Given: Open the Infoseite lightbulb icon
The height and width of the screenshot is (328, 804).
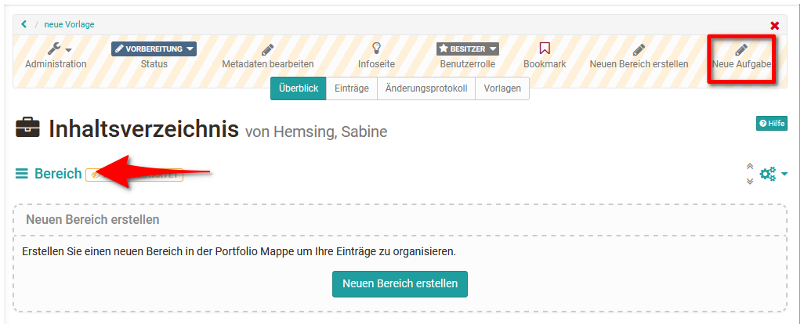Looking at the screenshot, I should 377,49.
